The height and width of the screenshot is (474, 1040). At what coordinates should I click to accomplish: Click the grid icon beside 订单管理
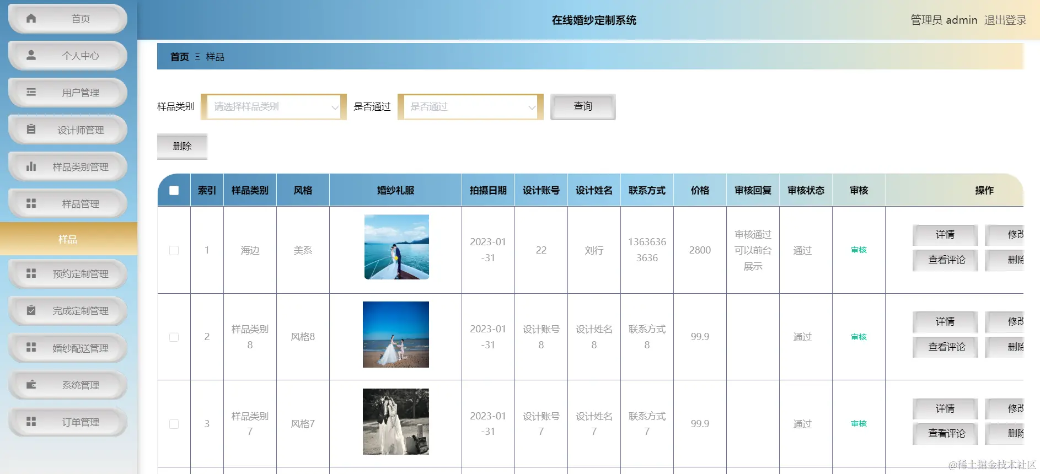coord(31,421)
